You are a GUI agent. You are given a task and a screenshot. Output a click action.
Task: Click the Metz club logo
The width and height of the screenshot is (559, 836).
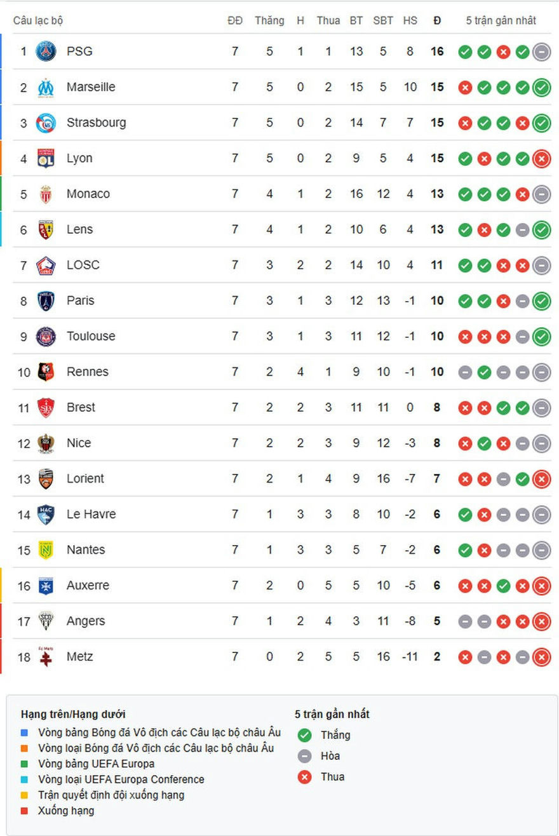46,656
